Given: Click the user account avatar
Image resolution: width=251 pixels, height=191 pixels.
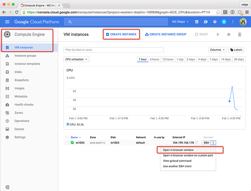Looking at the screenshot, I should pos(243,22).
